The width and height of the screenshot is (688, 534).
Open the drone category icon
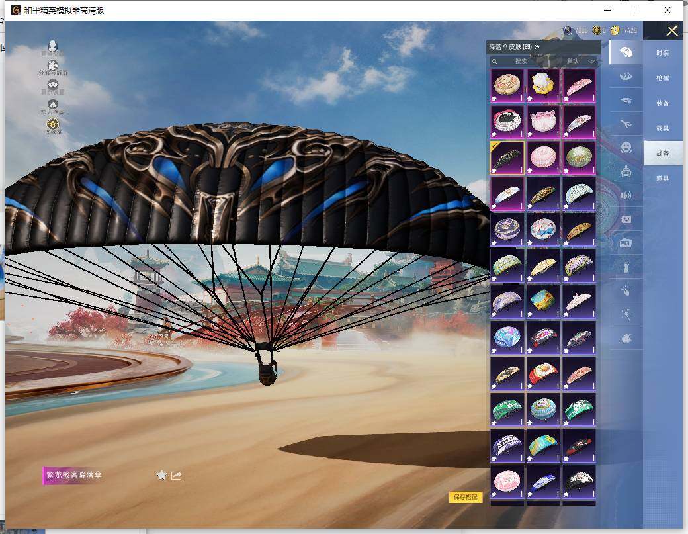[x=626, y=100]
